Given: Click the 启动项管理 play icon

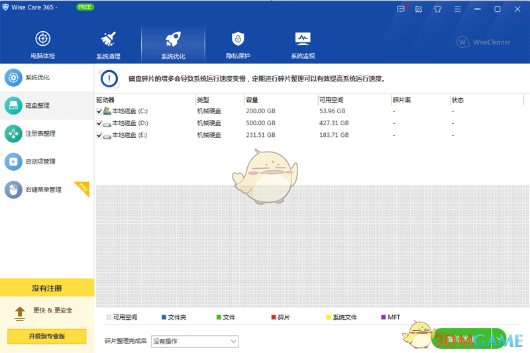Looking at the screenshot, I should coord(13,162).
